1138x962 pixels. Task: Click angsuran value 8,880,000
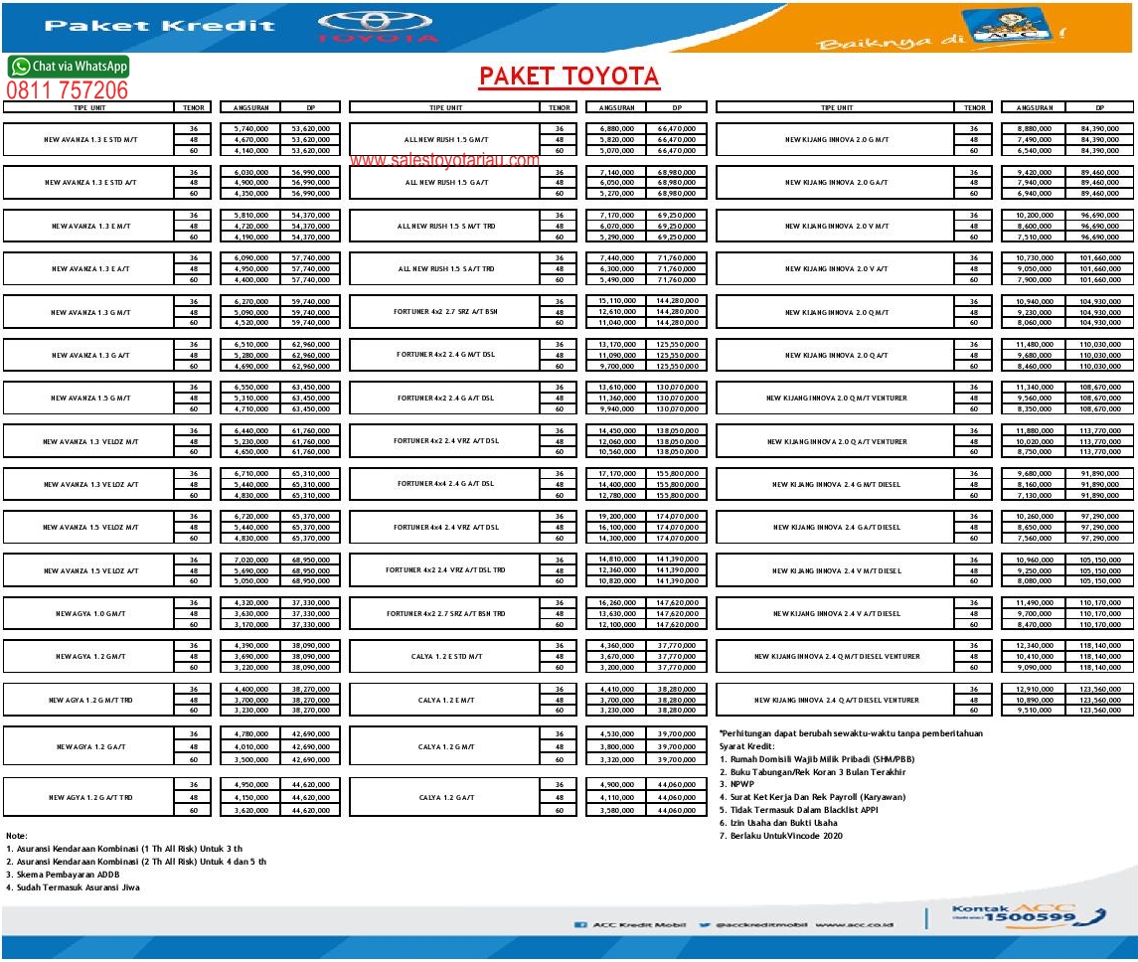(1035, 128)
